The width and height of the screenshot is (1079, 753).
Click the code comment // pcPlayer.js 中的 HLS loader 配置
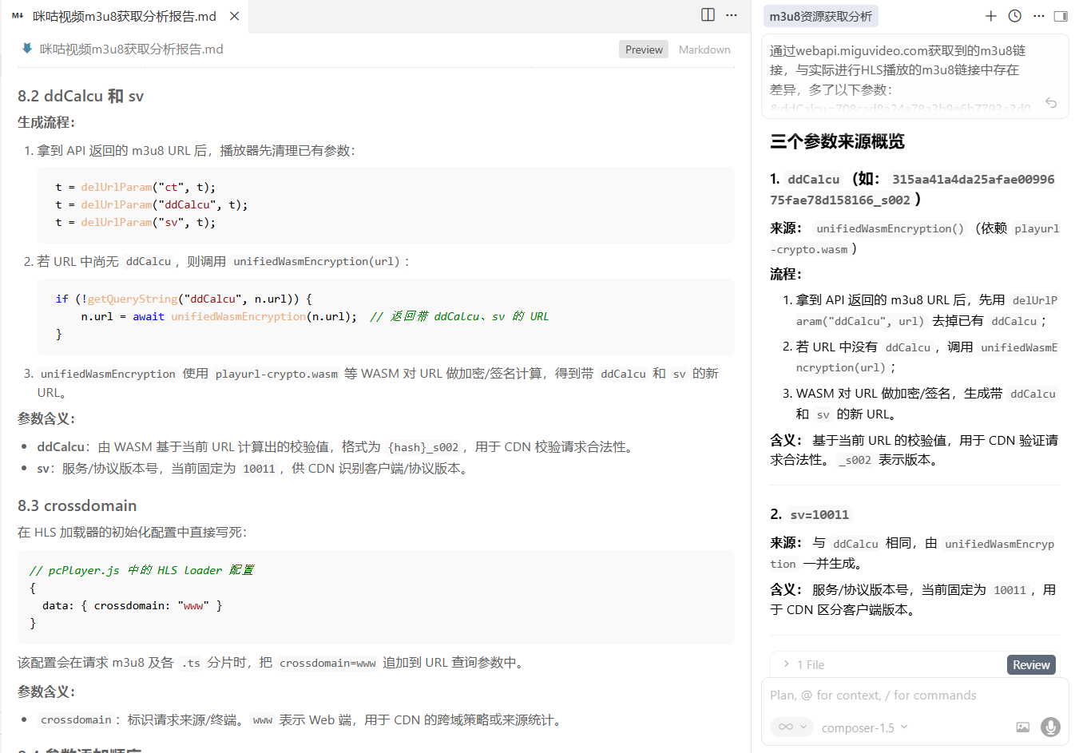click(141, 570)
